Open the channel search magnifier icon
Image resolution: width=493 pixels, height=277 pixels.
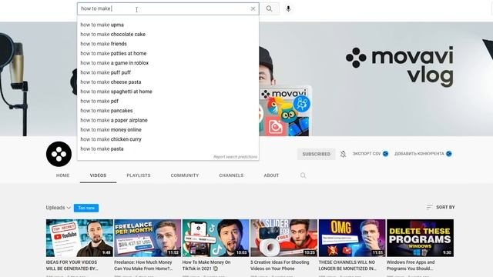coord(303,175)
